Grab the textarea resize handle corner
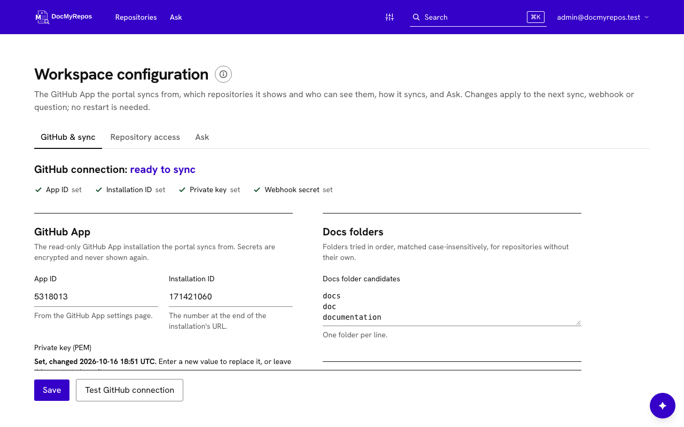Screen dimensions: 684x427 (578, 322)
